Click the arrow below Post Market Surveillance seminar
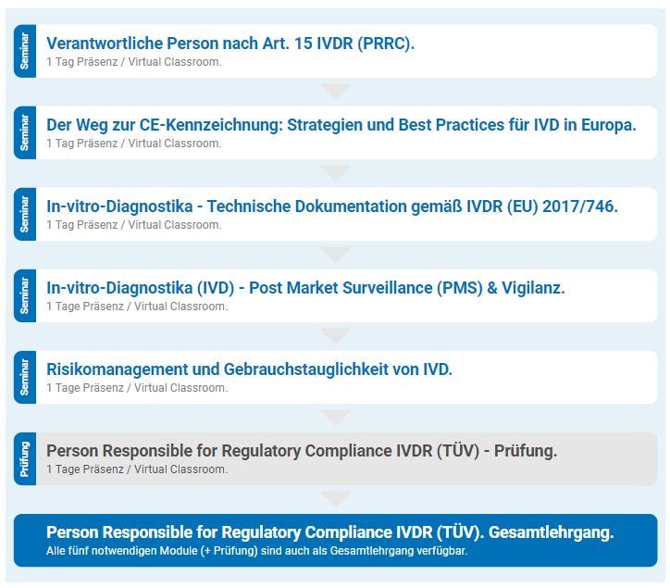The height and width of the screenshot is (588, 670). [x=335, y=335]
